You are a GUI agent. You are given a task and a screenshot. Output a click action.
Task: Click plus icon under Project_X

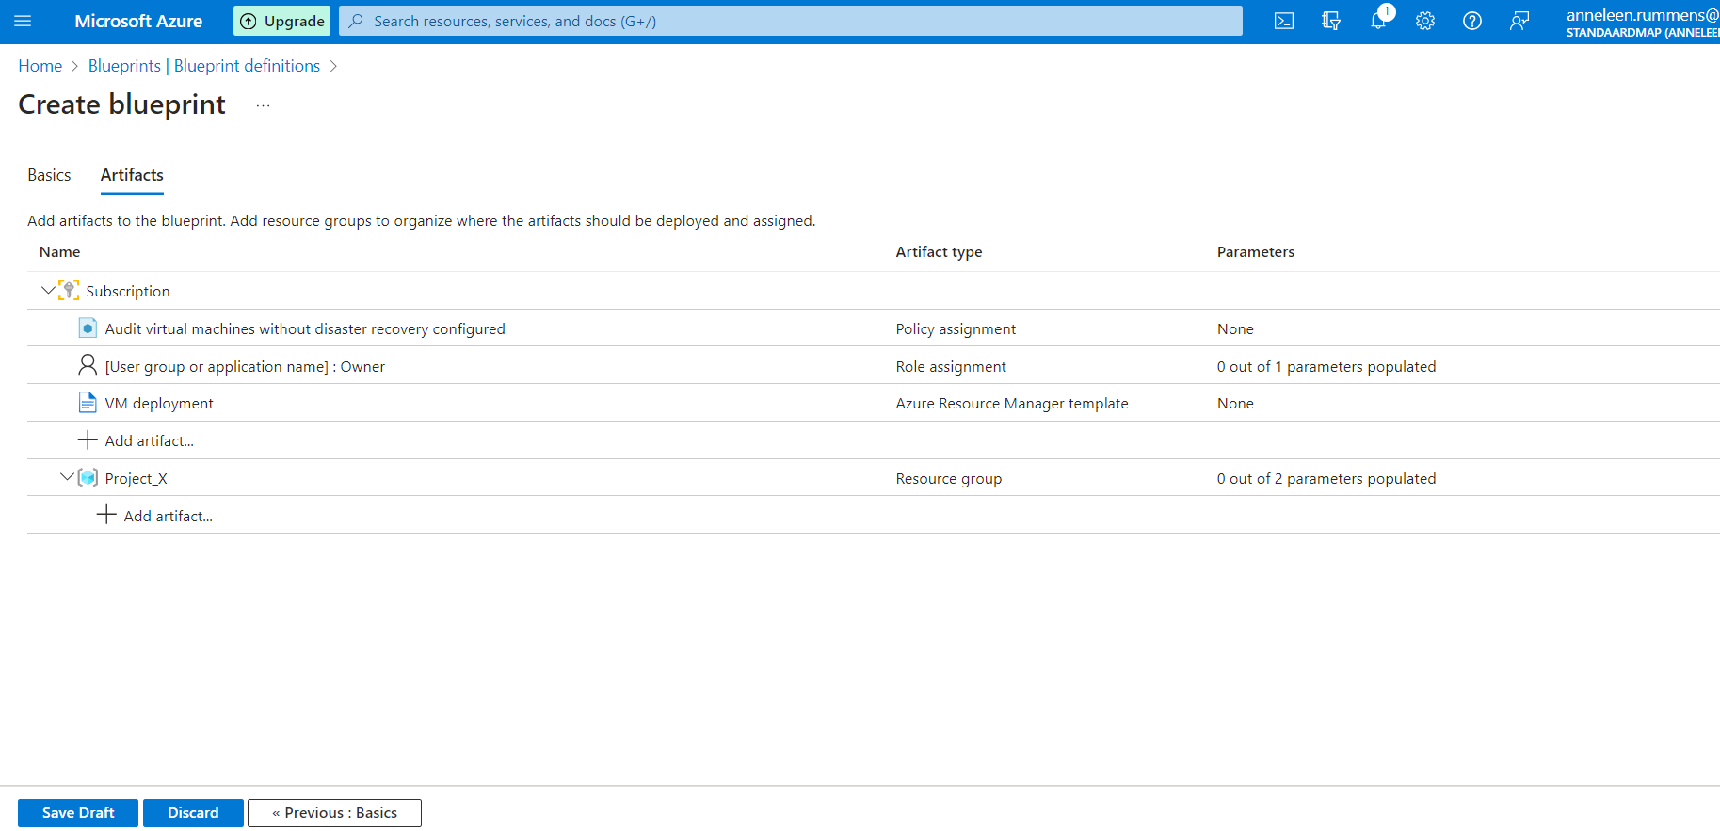pyautogui.click(x=106, y=515)
